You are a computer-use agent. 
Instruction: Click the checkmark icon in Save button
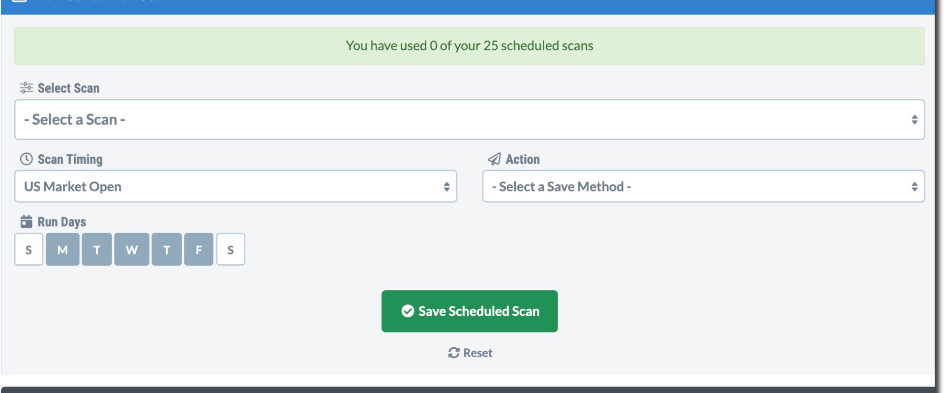coord(408,311)
